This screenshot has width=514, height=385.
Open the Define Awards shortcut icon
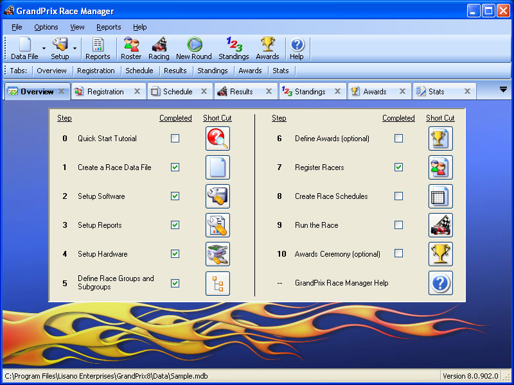pos(441,139)
